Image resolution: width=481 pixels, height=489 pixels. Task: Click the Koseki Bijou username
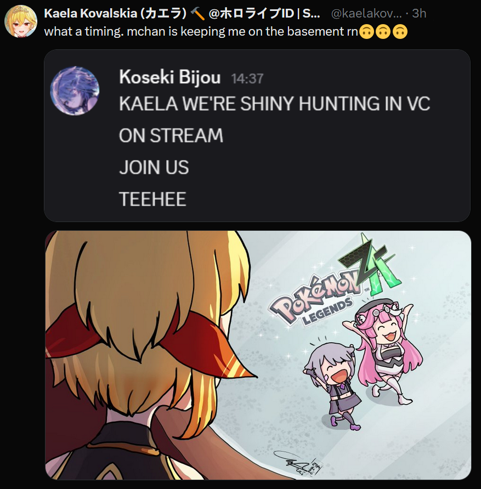[x=170, y=77]
